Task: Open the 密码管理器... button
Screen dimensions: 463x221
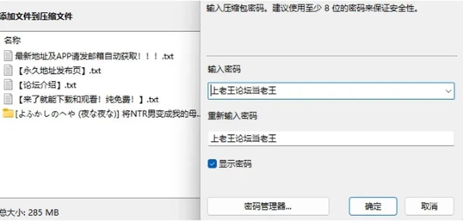Action: click(268, 206)
